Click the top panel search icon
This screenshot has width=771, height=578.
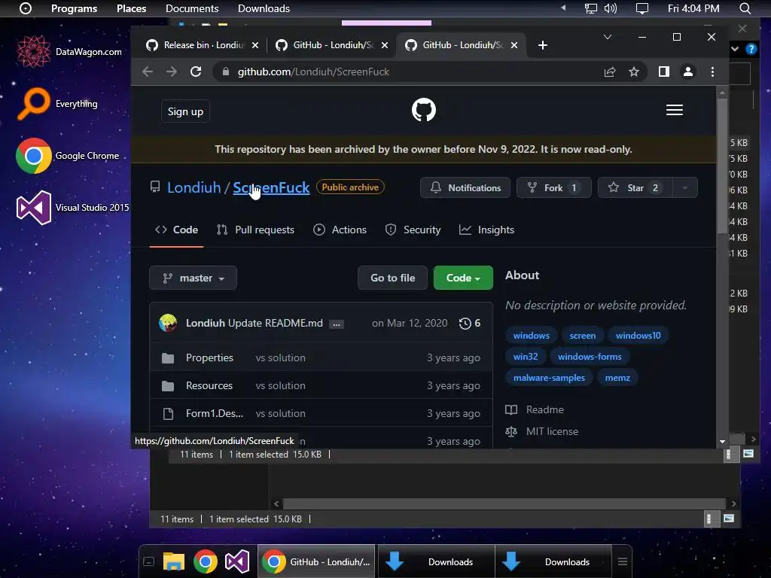(x=745, y=8)
